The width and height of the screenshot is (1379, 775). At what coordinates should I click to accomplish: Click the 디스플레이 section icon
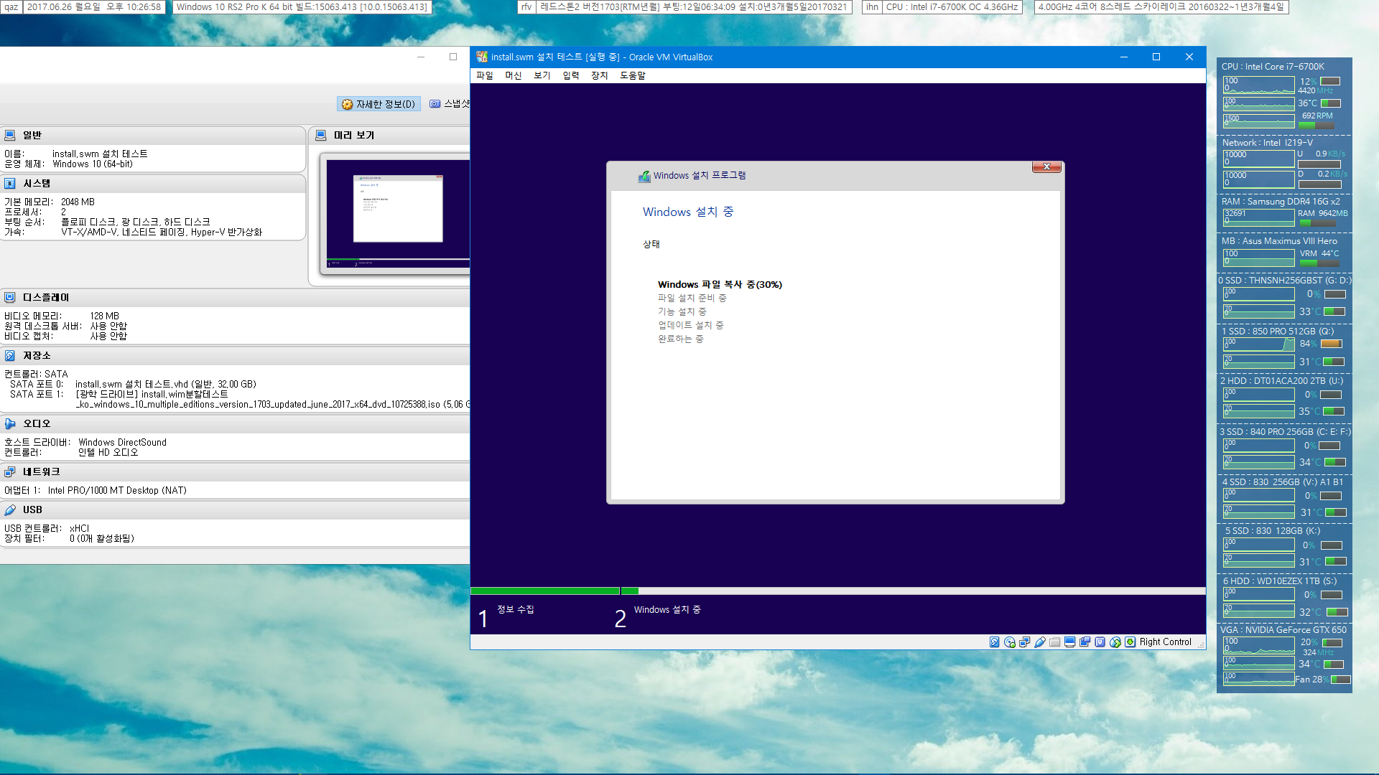click(10, 297)
